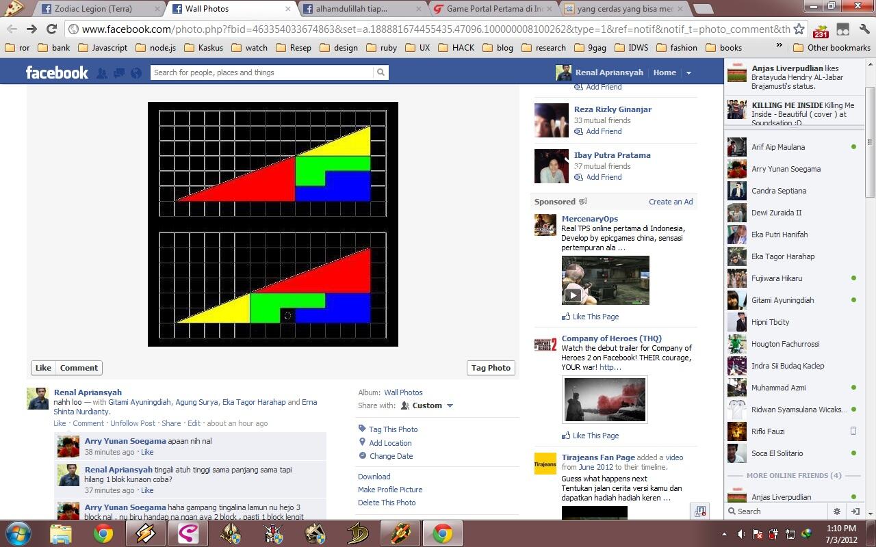Image resolution: width=876 pixels, height=547 pixels.
Task: Open the Facebook friend requests icon
Action: click(x=102, y=72)
